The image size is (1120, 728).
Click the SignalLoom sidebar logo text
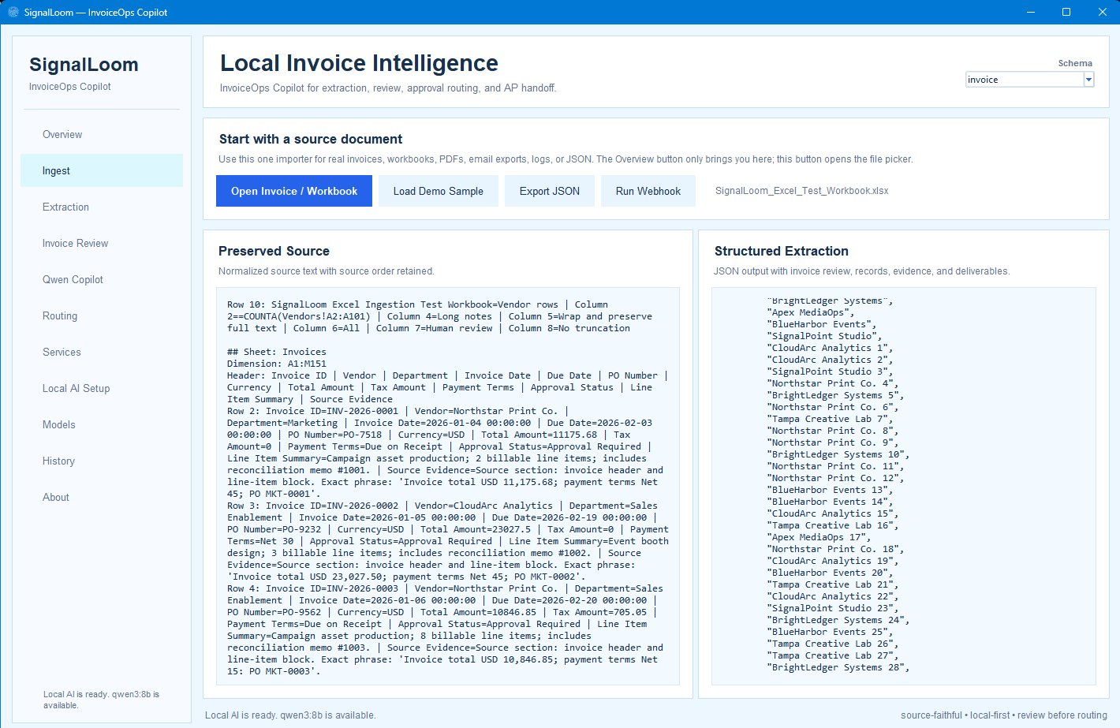click(84, 65)
